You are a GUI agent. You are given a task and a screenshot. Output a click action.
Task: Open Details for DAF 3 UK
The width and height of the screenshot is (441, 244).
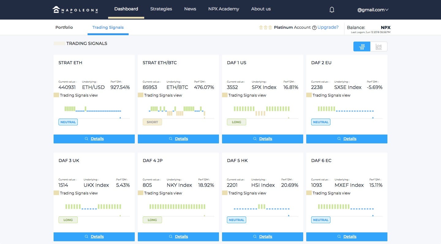(x=94, y=237)
